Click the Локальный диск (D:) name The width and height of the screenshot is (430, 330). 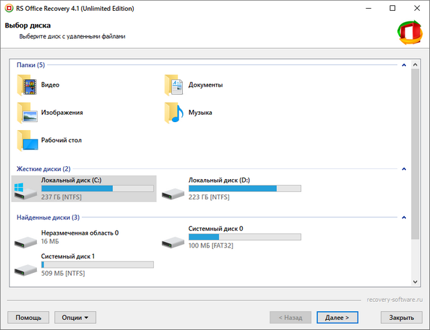click(x=219, y=180)
